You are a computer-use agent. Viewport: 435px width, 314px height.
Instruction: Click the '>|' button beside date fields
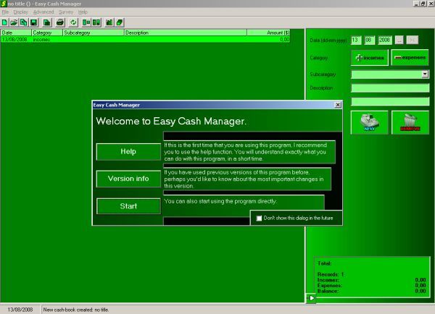coord(413,40)
